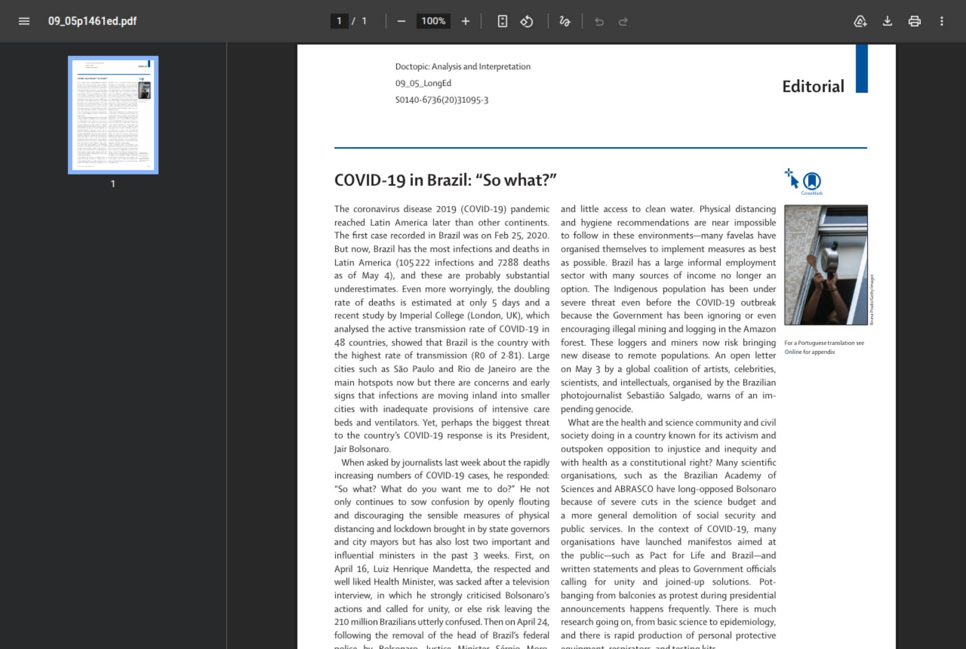This screenshot has height=649, width=966.
Task: Click the file name 09_05p1461ed.pdf
Action: point(93,21)
